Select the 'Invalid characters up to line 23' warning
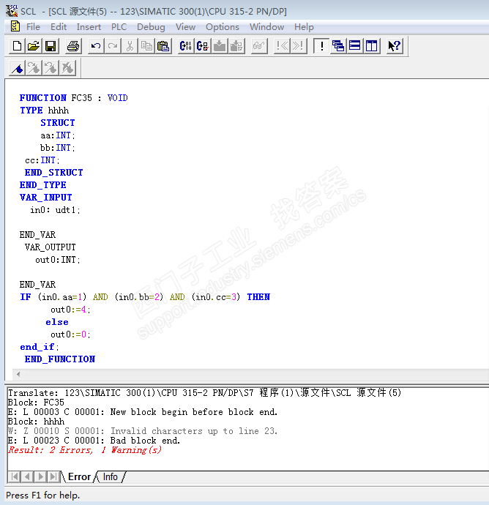 pyautogui.click(x=143, y=431)
